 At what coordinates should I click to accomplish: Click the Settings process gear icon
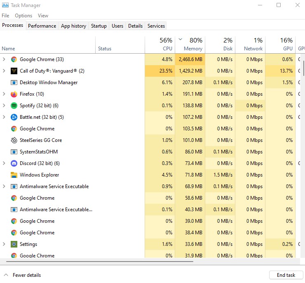(x=14, y=244)
